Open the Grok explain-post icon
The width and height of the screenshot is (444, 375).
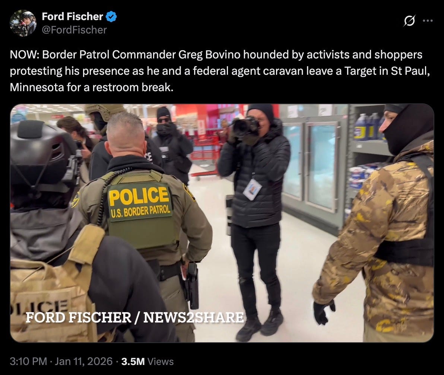(409, 20)
